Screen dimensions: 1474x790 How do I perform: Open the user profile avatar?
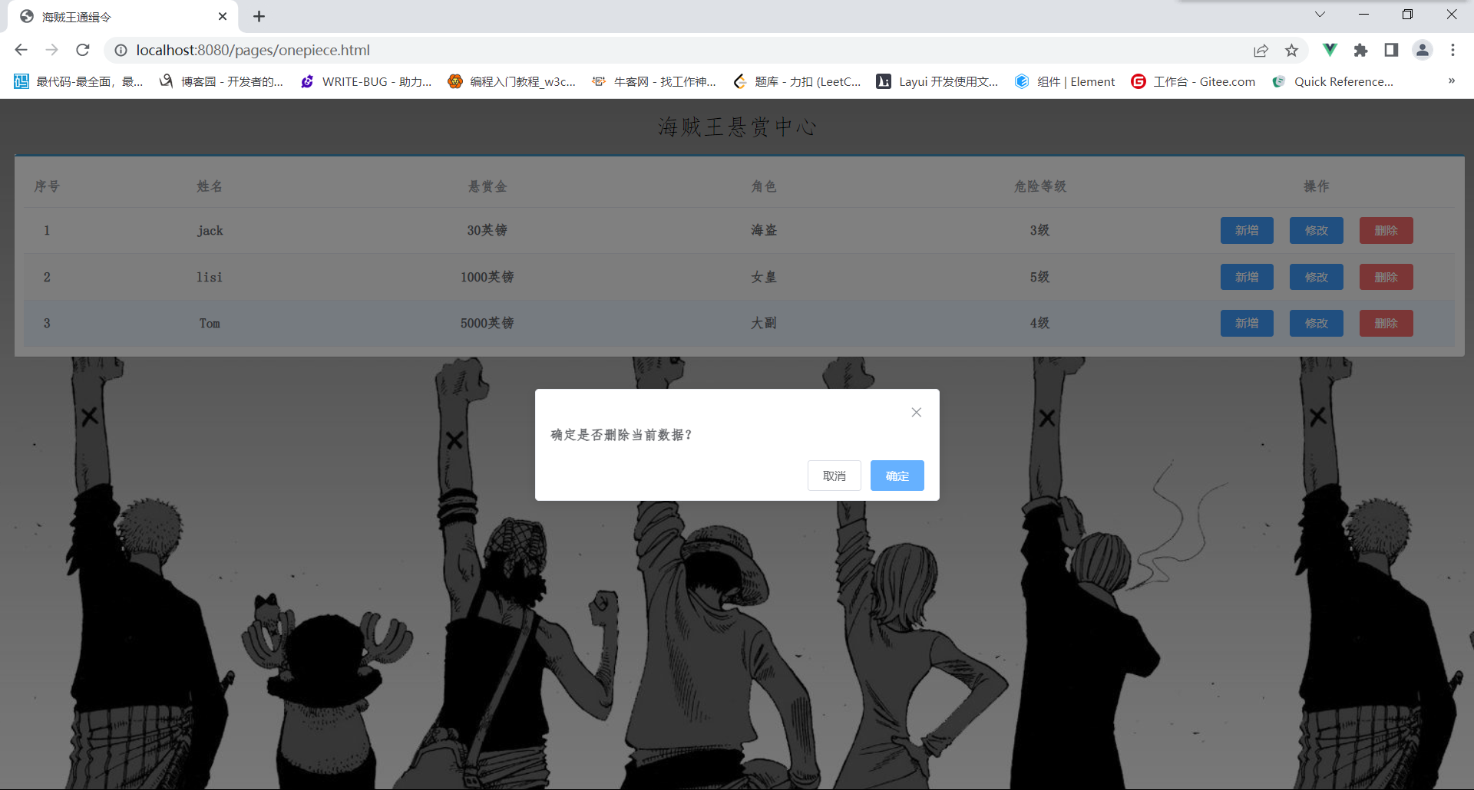(1423, 50)
